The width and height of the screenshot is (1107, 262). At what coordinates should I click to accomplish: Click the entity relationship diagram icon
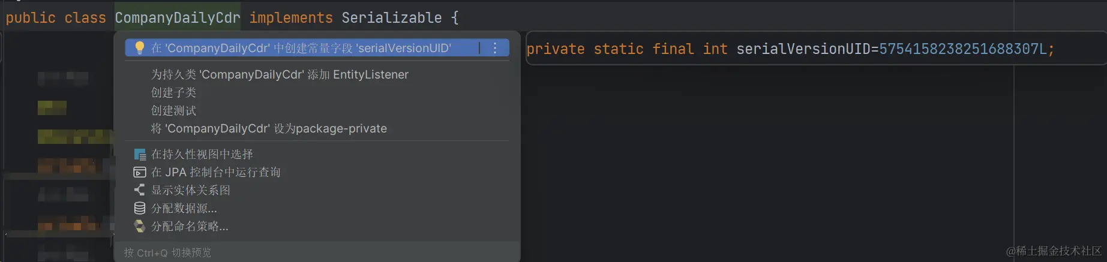[x=140, y=190]
